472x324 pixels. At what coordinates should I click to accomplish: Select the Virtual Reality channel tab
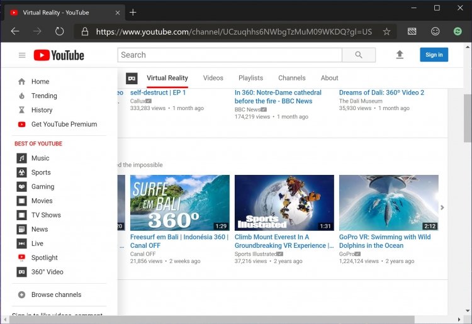tap(167, 78)
